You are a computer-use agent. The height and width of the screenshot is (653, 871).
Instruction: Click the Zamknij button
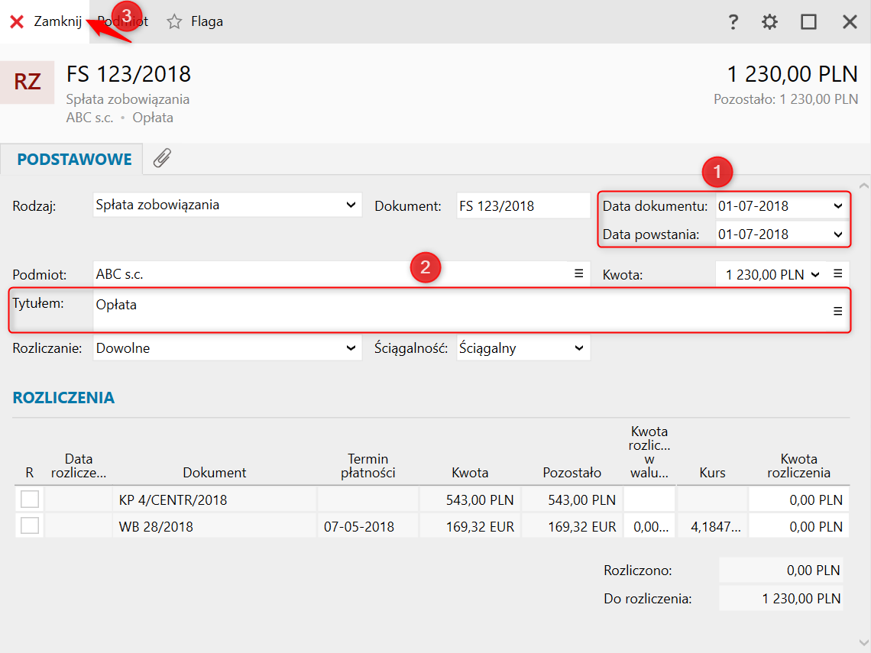[46, 21]
